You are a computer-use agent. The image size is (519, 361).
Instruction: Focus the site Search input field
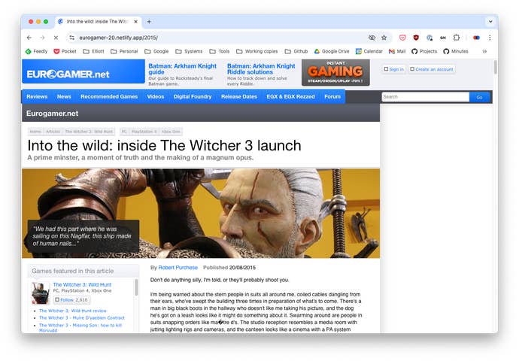(425, 97)
